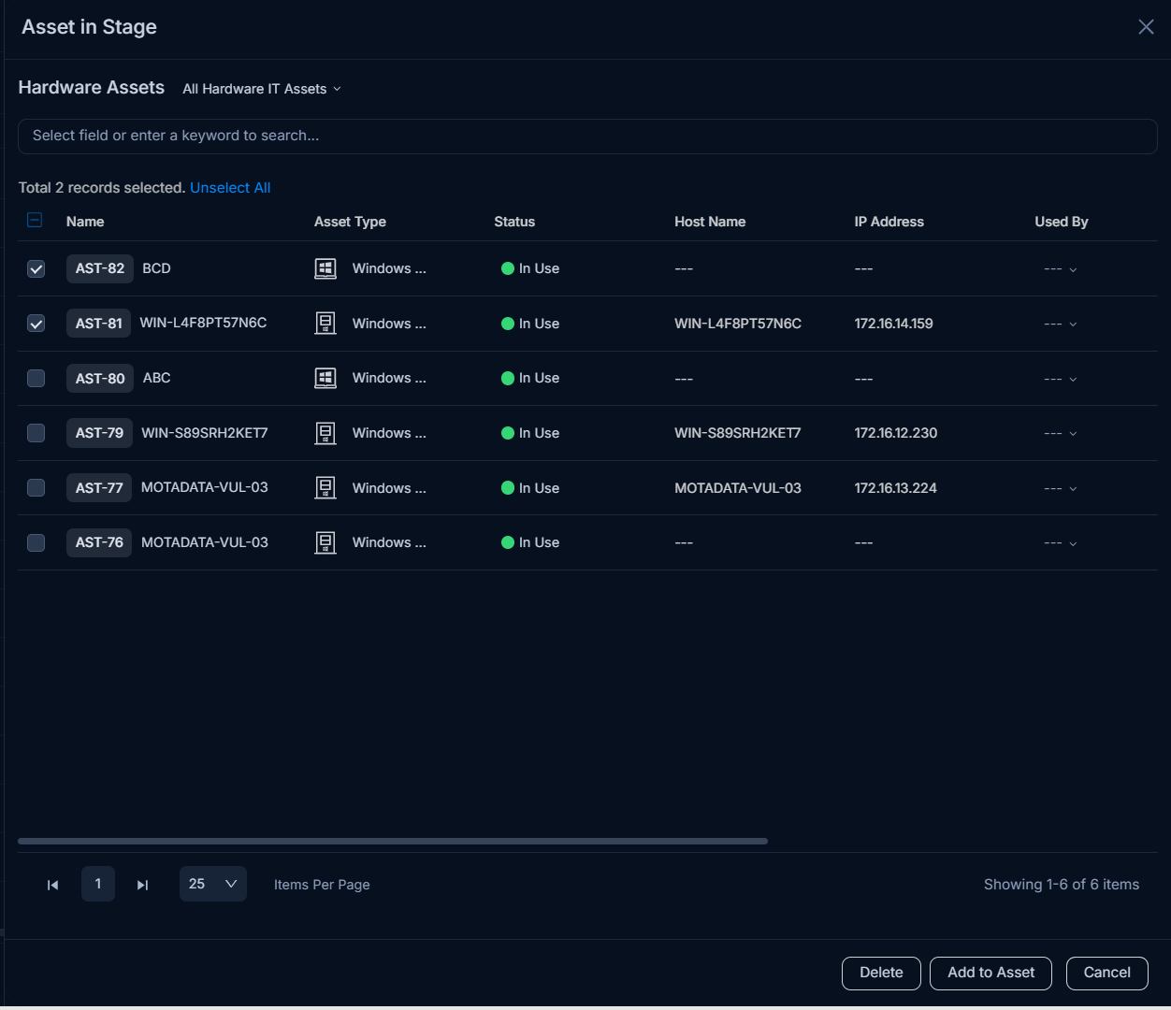The height and width of the screenshot is (1010, 1171).
Task: Go to the first page of results
Action: [53, 885]
